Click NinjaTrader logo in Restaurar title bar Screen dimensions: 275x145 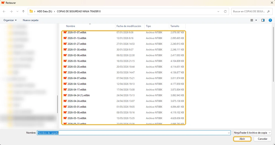pos(3,3)
